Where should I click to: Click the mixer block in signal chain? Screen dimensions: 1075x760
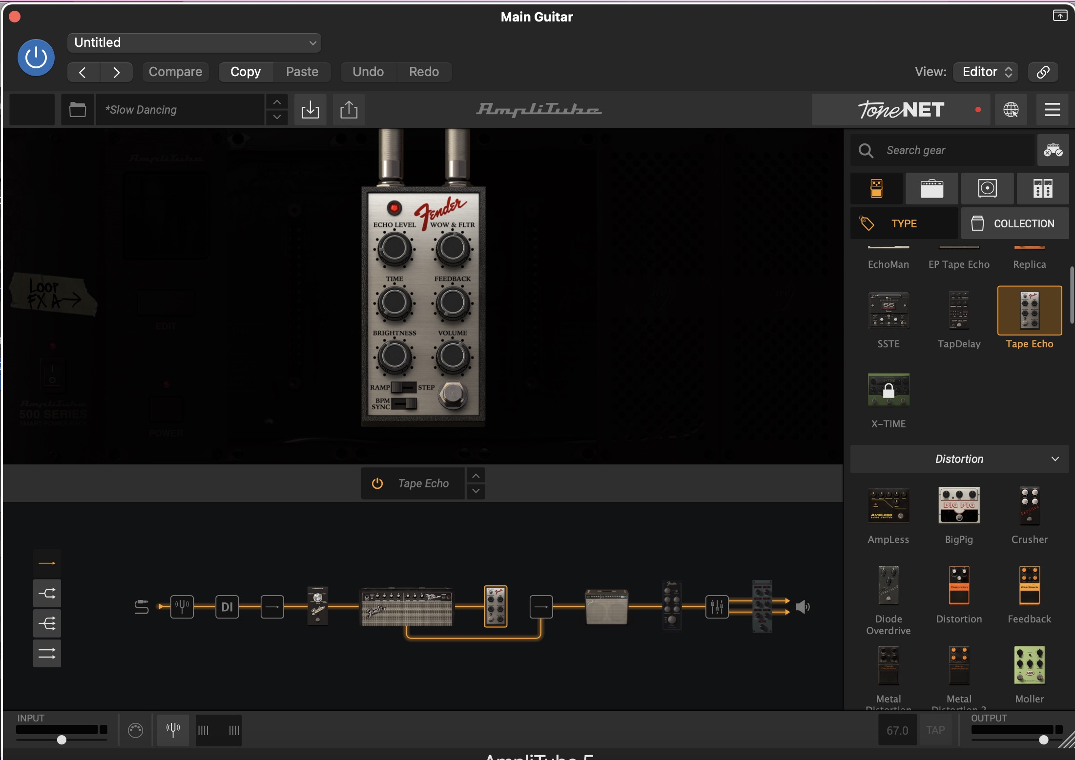(x=717, y=607)
